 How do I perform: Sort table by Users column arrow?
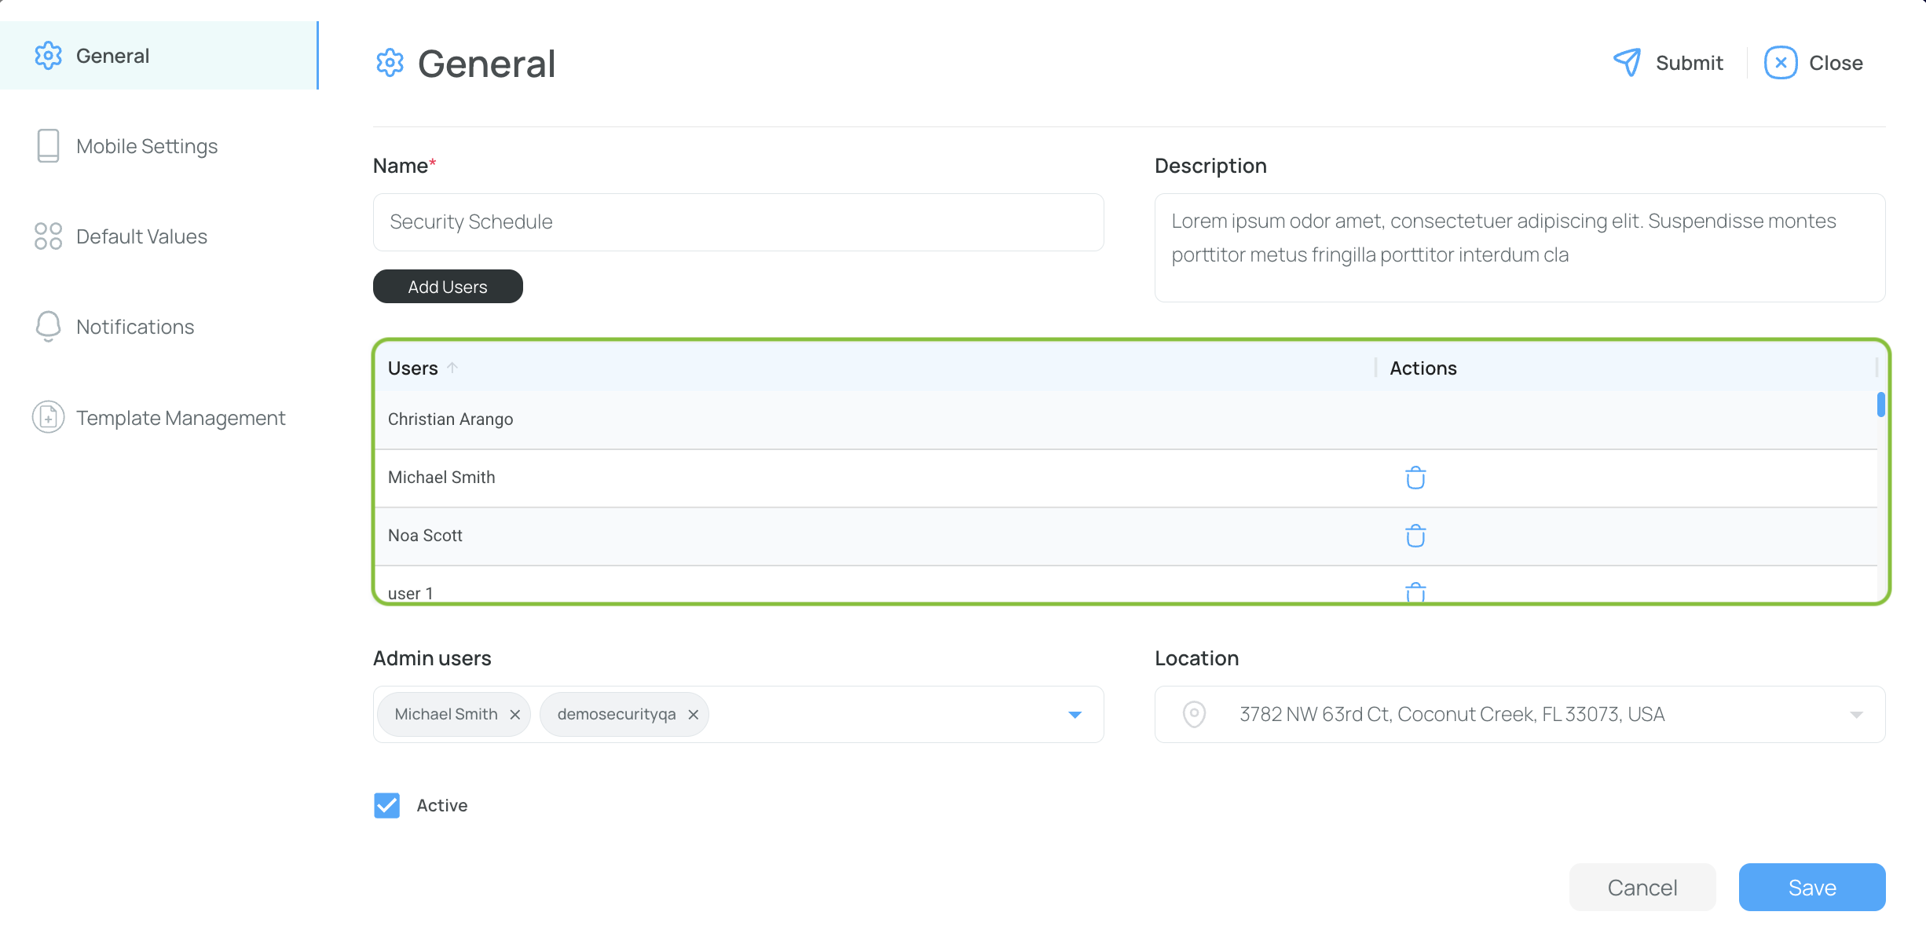(452, 368)
